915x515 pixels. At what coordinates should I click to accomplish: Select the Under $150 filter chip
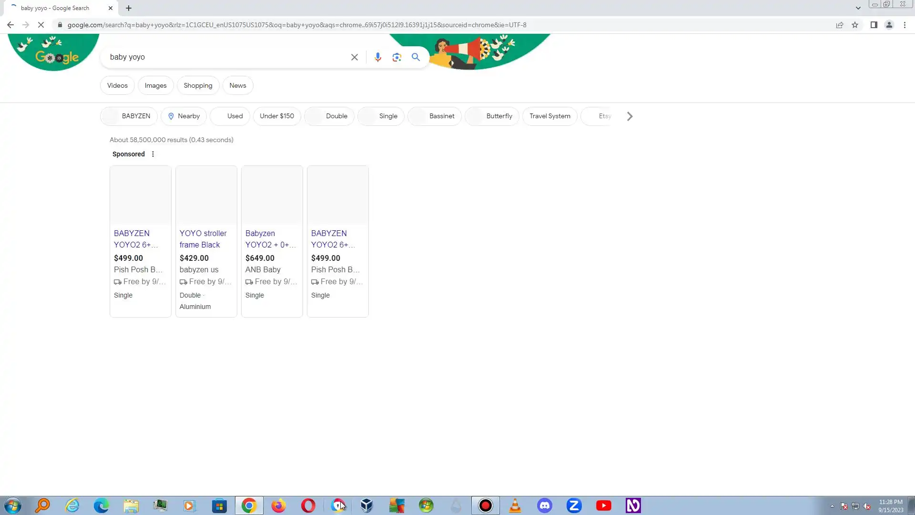click(276, 116)
